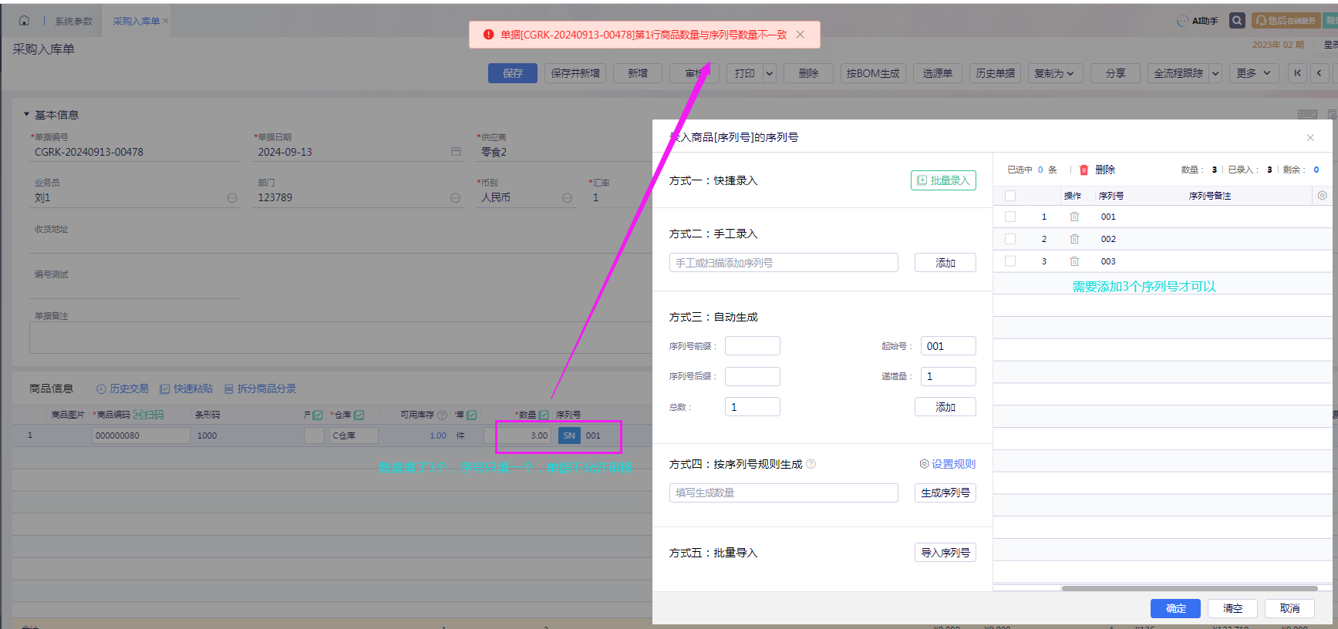Screen dimensions: 1338x629
Task: Click the SN serial number icon in product row
Action: (x=569, y=436)
